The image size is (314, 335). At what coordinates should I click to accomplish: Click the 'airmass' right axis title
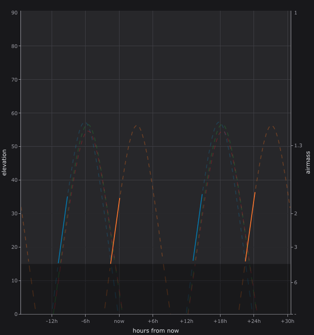coord(308,162)
